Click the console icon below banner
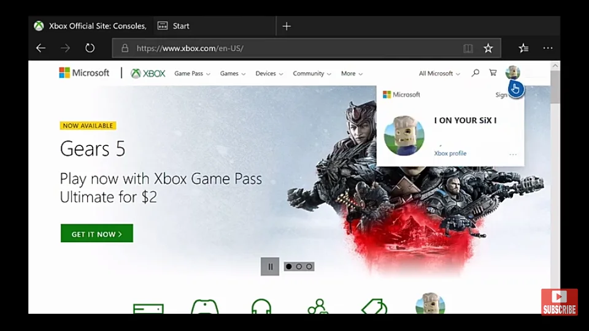Viewport: 589px width, 331px height. click(148, 308)
